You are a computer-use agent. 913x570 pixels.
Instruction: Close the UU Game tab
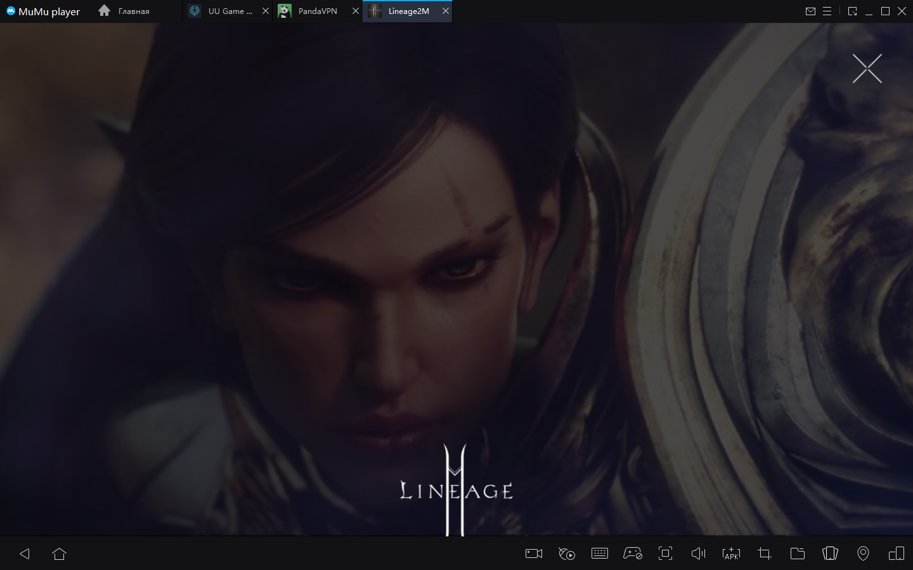266,11
